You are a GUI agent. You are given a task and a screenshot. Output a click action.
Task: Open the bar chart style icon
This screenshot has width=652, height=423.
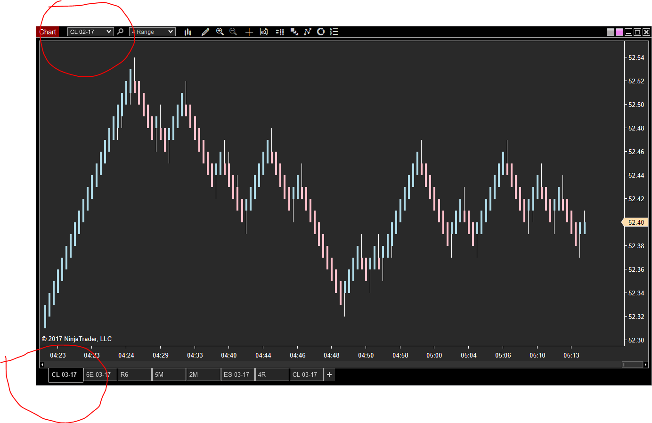coord(188,32)
